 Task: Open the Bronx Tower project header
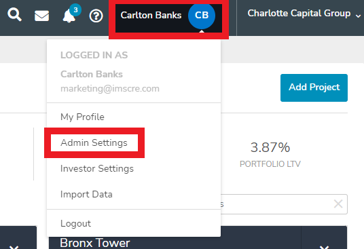(x=94, y=243)
